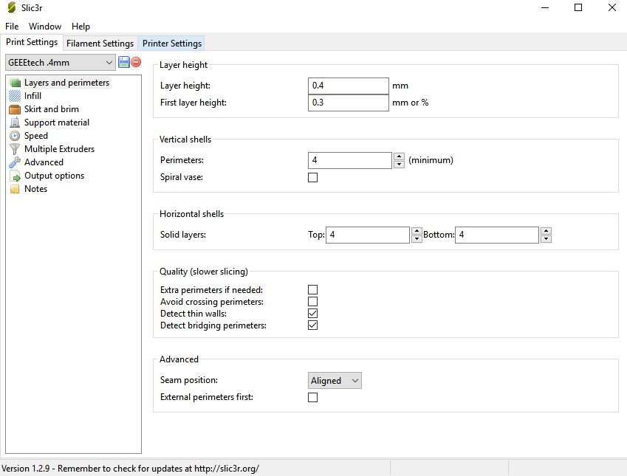The image size is (627, 476).
Task: Select Layers and perimeters section
Action: [x=66, y=83]
